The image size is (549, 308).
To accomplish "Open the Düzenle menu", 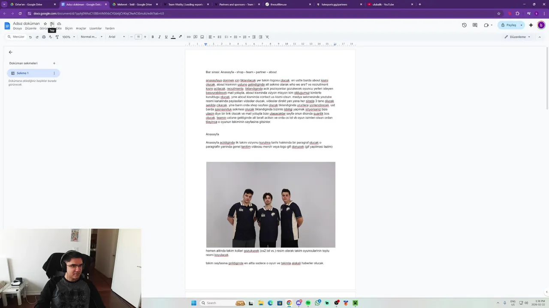I will point(31,28).
